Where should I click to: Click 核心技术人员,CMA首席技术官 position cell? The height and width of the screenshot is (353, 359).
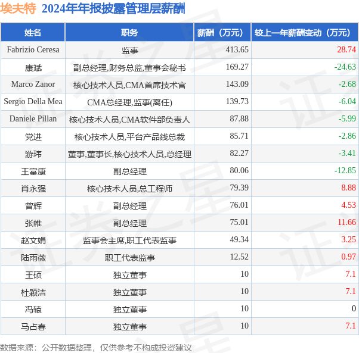tap(129, 85)
